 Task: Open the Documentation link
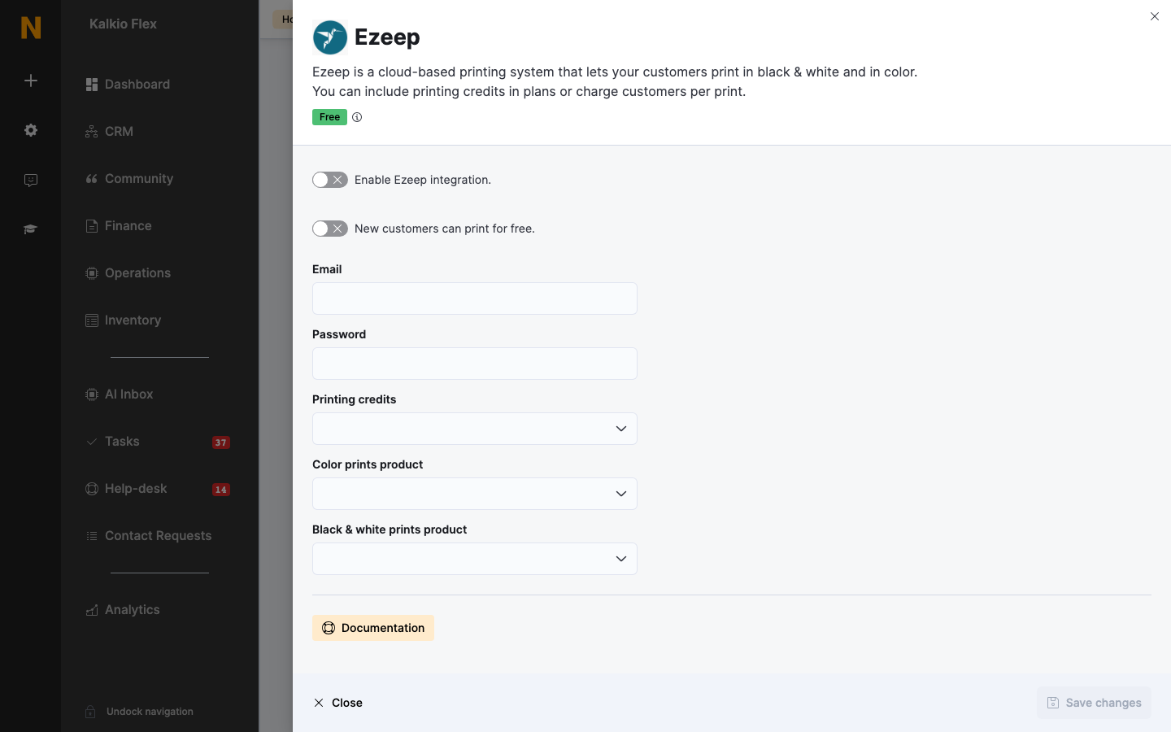pos(373,628)
